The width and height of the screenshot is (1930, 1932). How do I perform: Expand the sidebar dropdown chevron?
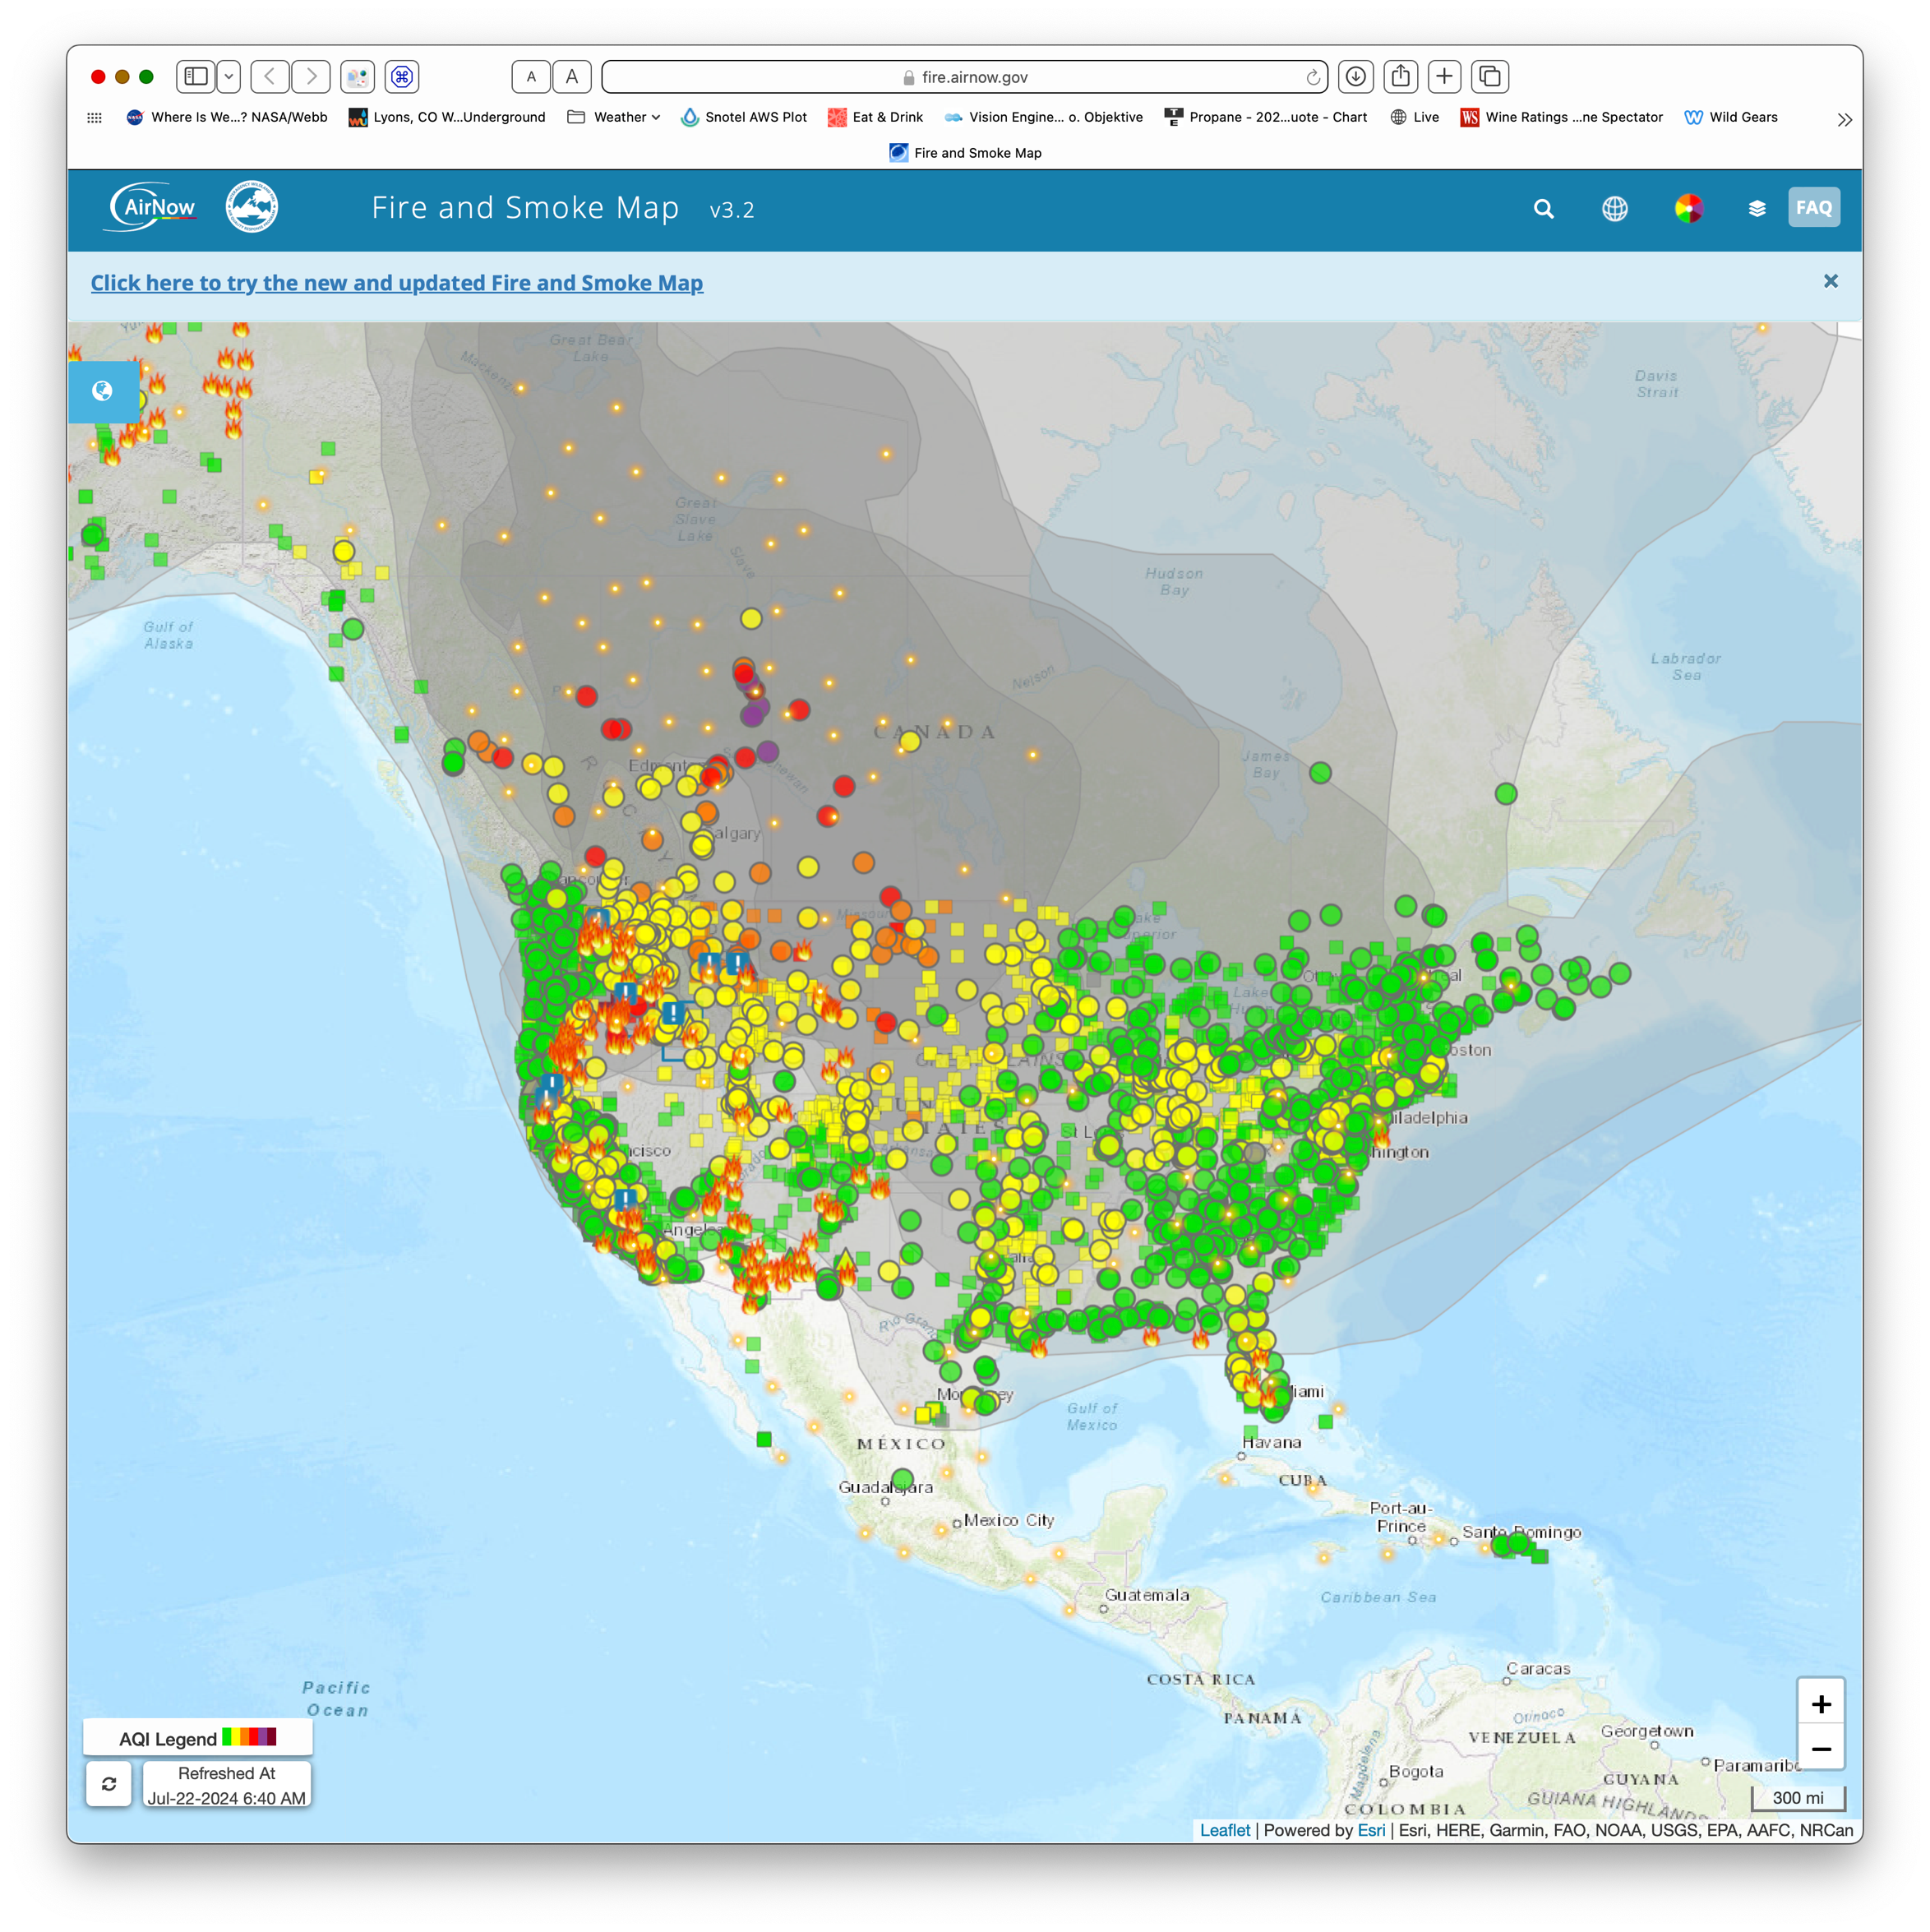click(229, 77)
